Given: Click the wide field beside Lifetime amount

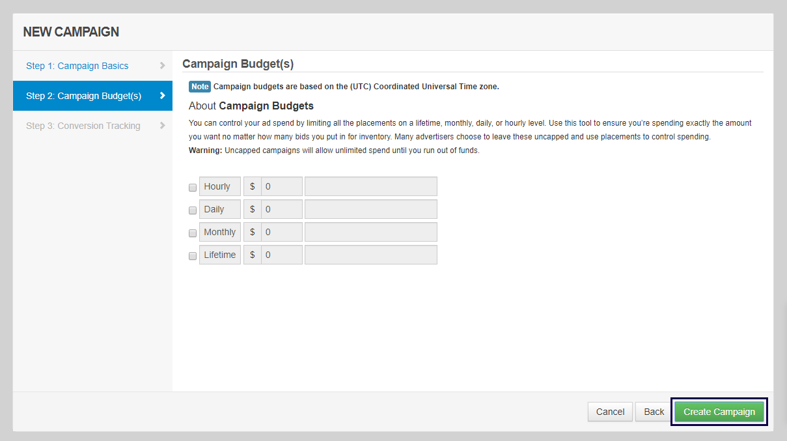Looking at the screenshot, I should click(x=370, y=254).
